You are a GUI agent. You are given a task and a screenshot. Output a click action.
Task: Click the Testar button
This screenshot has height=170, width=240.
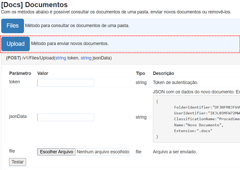pyautogui.click(x=18, y=162)
